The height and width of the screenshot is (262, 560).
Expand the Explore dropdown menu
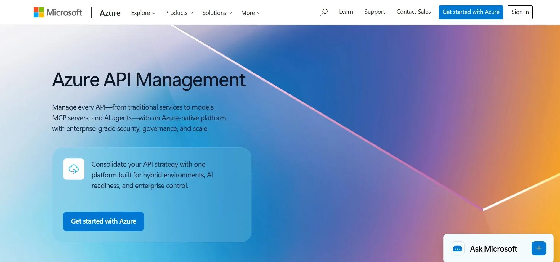point(143,13)
